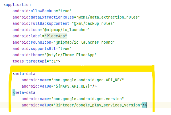Viewport: 171px width, 115px height.
Task: Click the allowBackup "true" value
Action: tap(65, 11)
